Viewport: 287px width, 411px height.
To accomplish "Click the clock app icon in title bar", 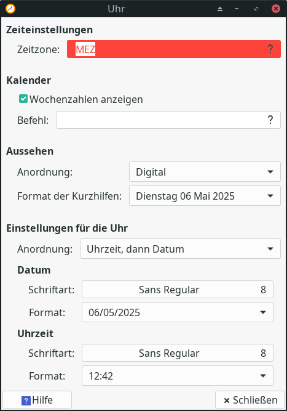I will (10, 9).
